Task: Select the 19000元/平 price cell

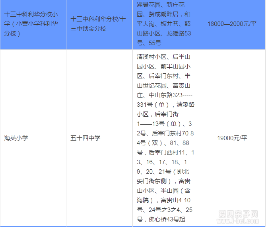Action: click(x=232, y=138)
